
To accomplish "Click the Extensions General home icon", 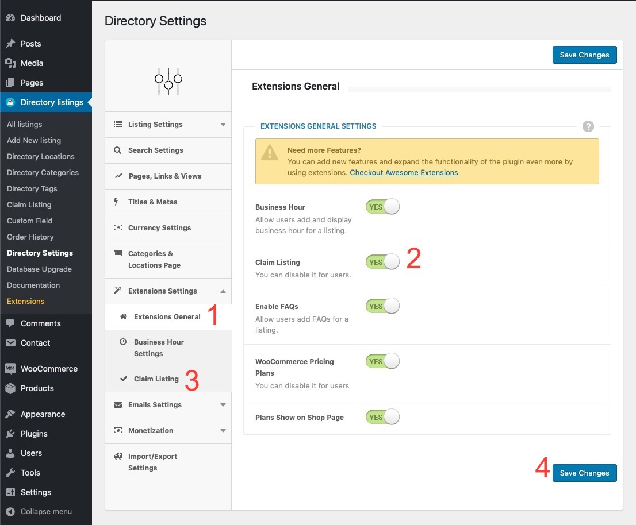I will click(123, 317).
